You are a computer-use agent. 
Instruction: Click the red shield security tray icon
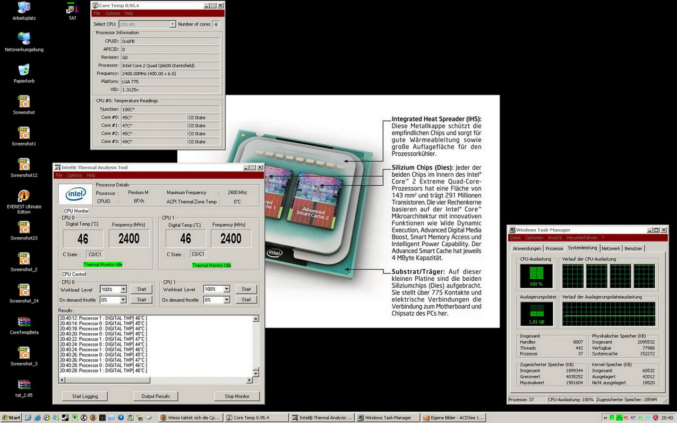[655, 418]
